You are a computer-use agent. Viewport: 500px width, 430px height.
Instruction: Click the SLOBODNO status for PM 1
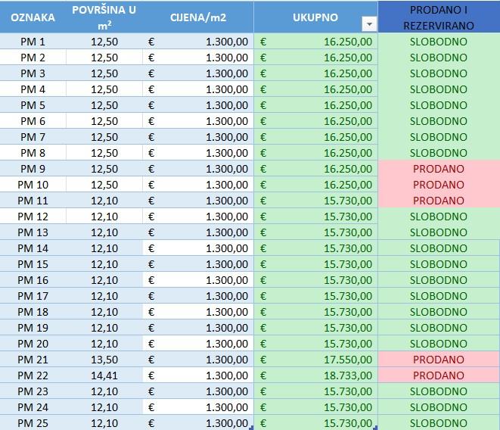click(x=439, y=42)
